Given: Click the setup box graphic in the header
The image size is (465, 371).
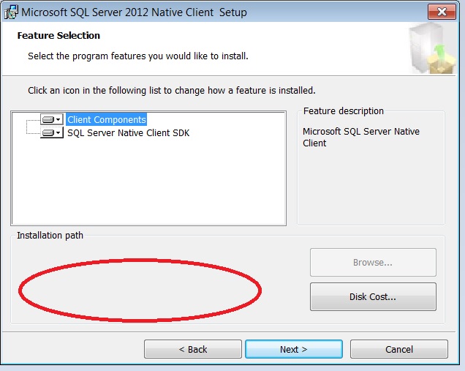Looking at the screenshot, I should pyautogui.click(x=428, y=48).
